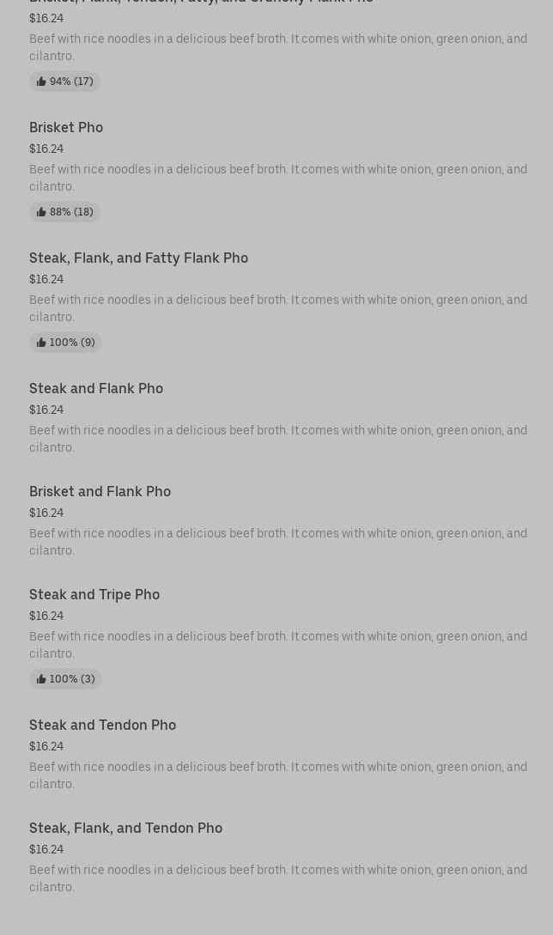The height and width of the screenshot is (935, 553).
Task: Click the 94% (17) rating thumbs-up icon
Action: [41, 82]
